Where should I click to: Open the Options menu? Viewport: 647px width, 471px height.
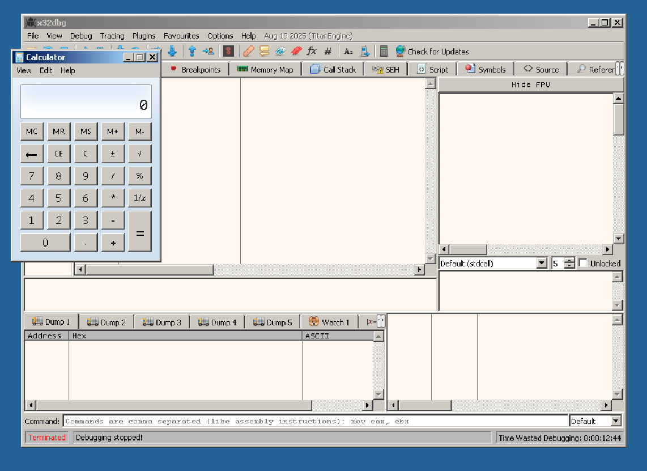(x=220, y=36)
